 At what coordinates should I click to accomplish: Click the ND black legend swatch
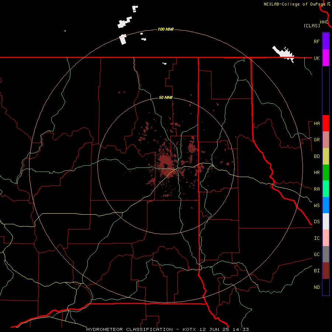click(326, 287)
